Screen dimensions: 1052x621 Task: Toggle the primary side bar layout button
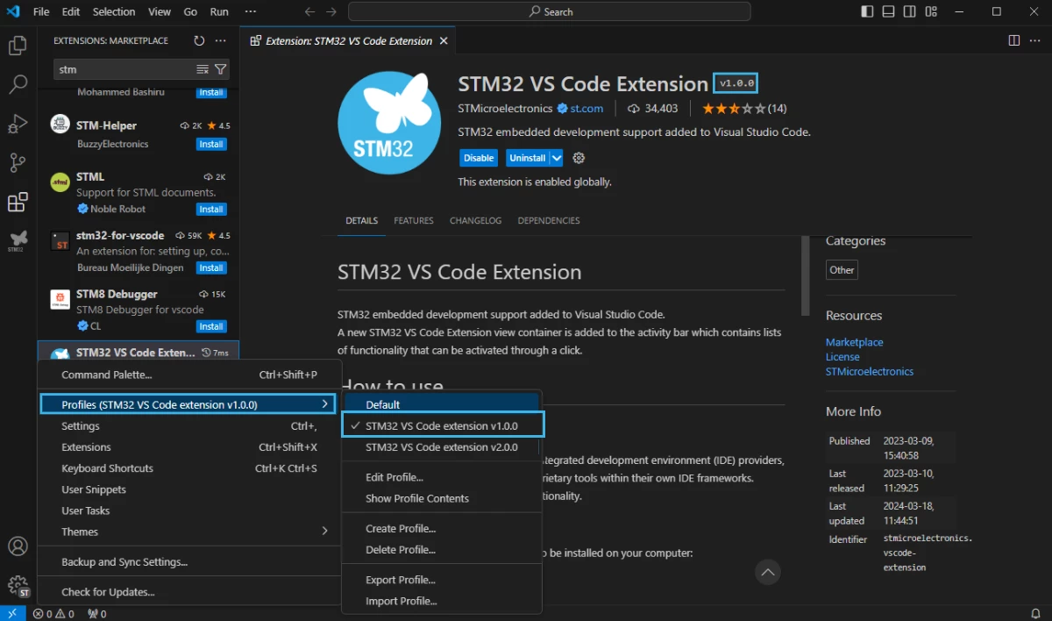point(867,11)
